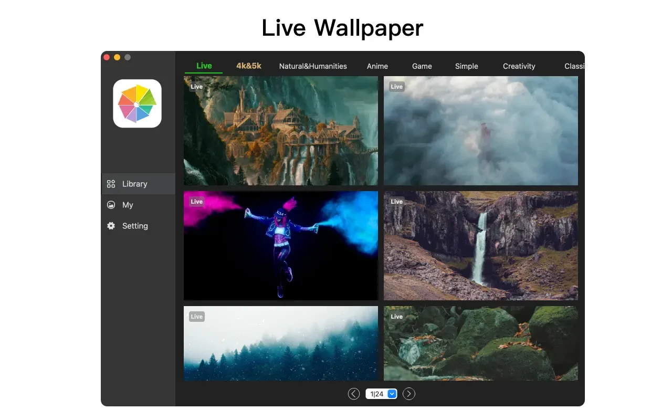Select the rocky cliff waterfall wallpaper
Image resolution: width=672 pixels, height=420 pixels.
(481, 246)
